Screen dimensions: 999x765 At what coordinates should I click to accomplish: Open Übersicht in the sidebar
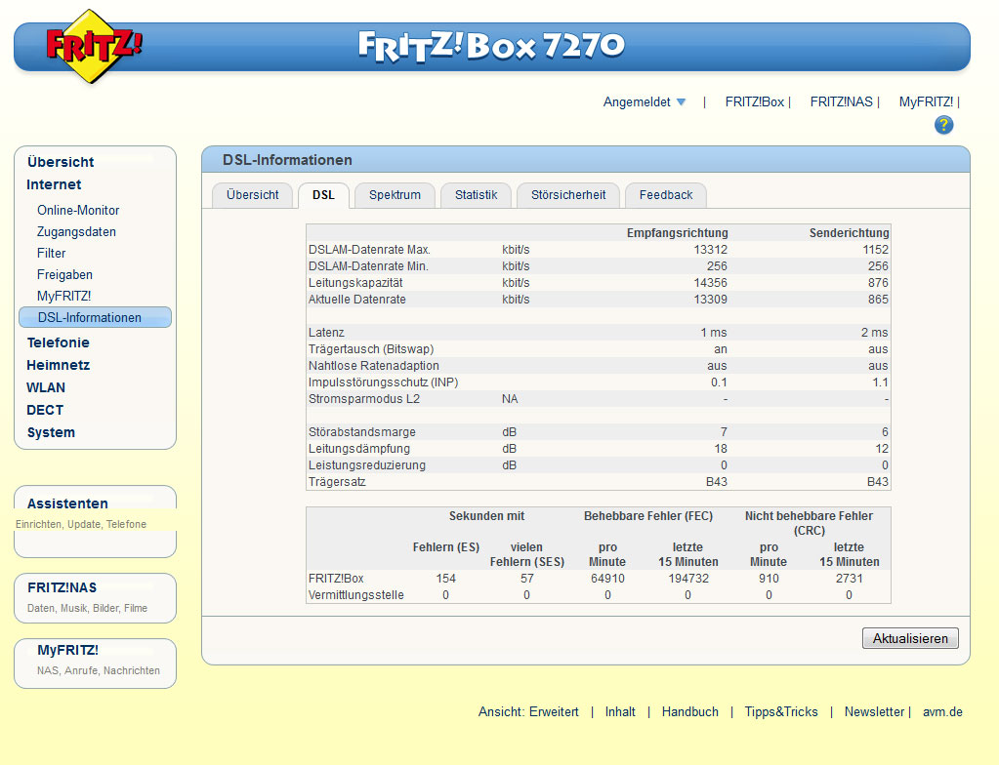(61, 162)
